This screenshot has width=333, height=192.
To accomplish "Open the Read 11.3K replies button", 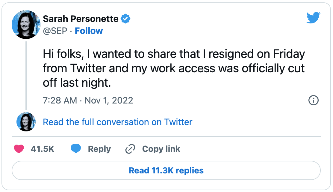I will (x=166, y=171).
